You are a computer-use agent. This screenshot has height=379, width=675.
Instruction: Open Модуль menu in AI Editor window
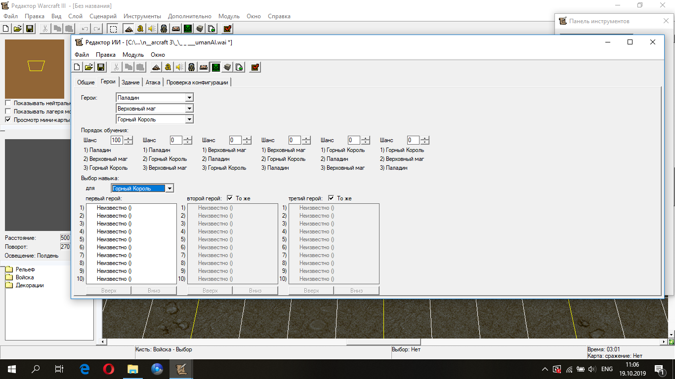tap(133, 55)
